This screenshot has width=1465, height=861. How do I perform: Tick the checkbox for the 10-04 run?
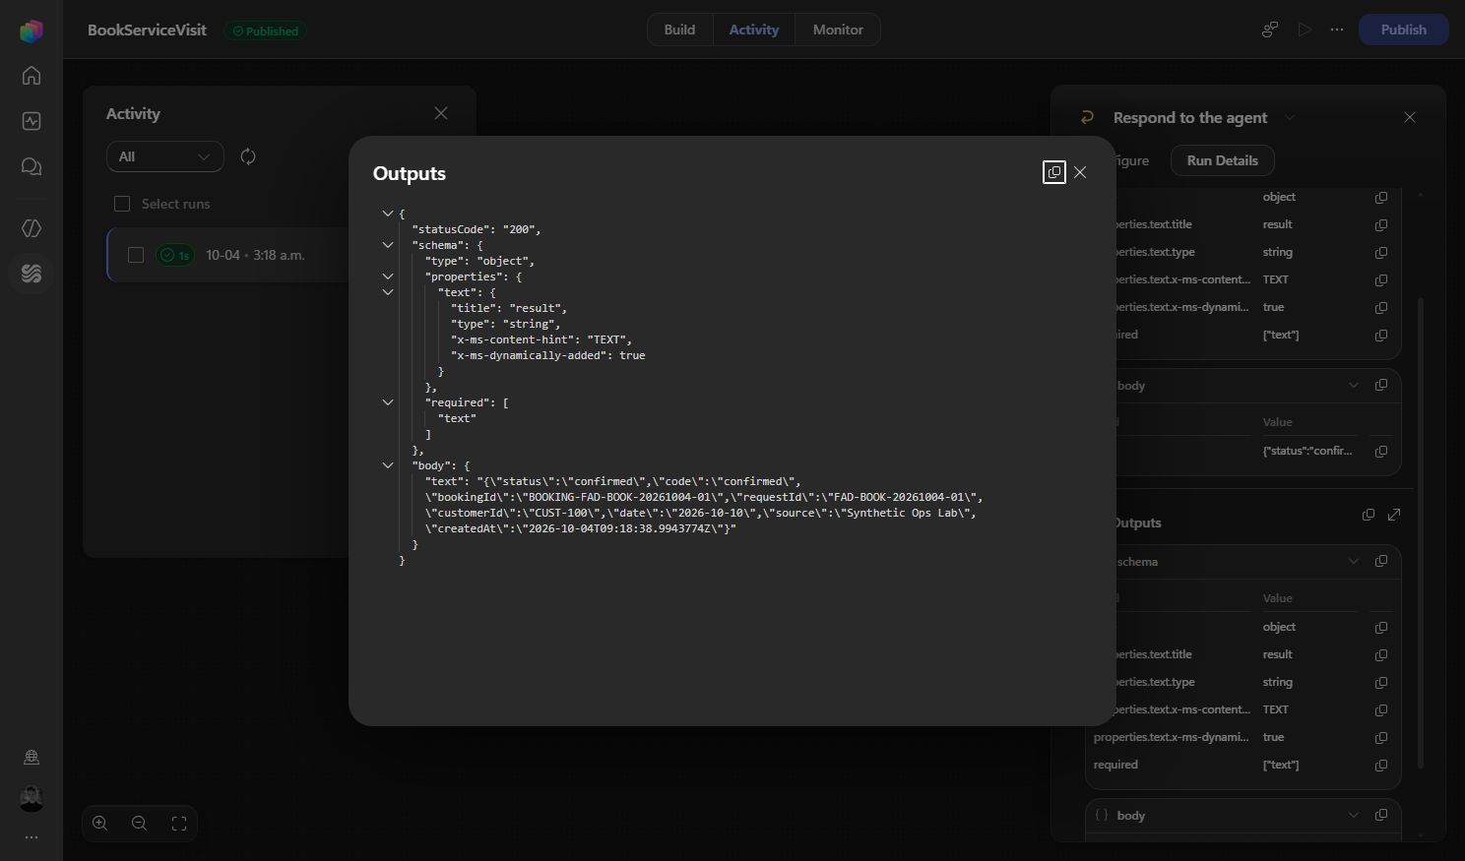pos(136,255)
